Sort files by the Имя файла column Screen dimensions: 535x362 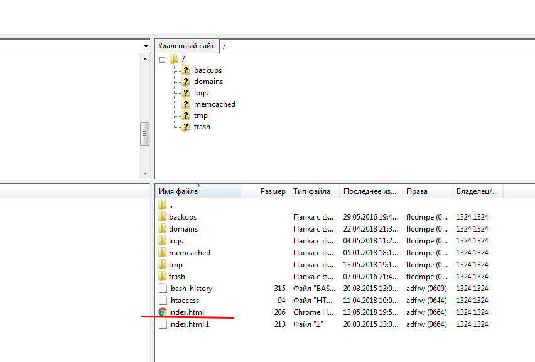click(198, 191)
